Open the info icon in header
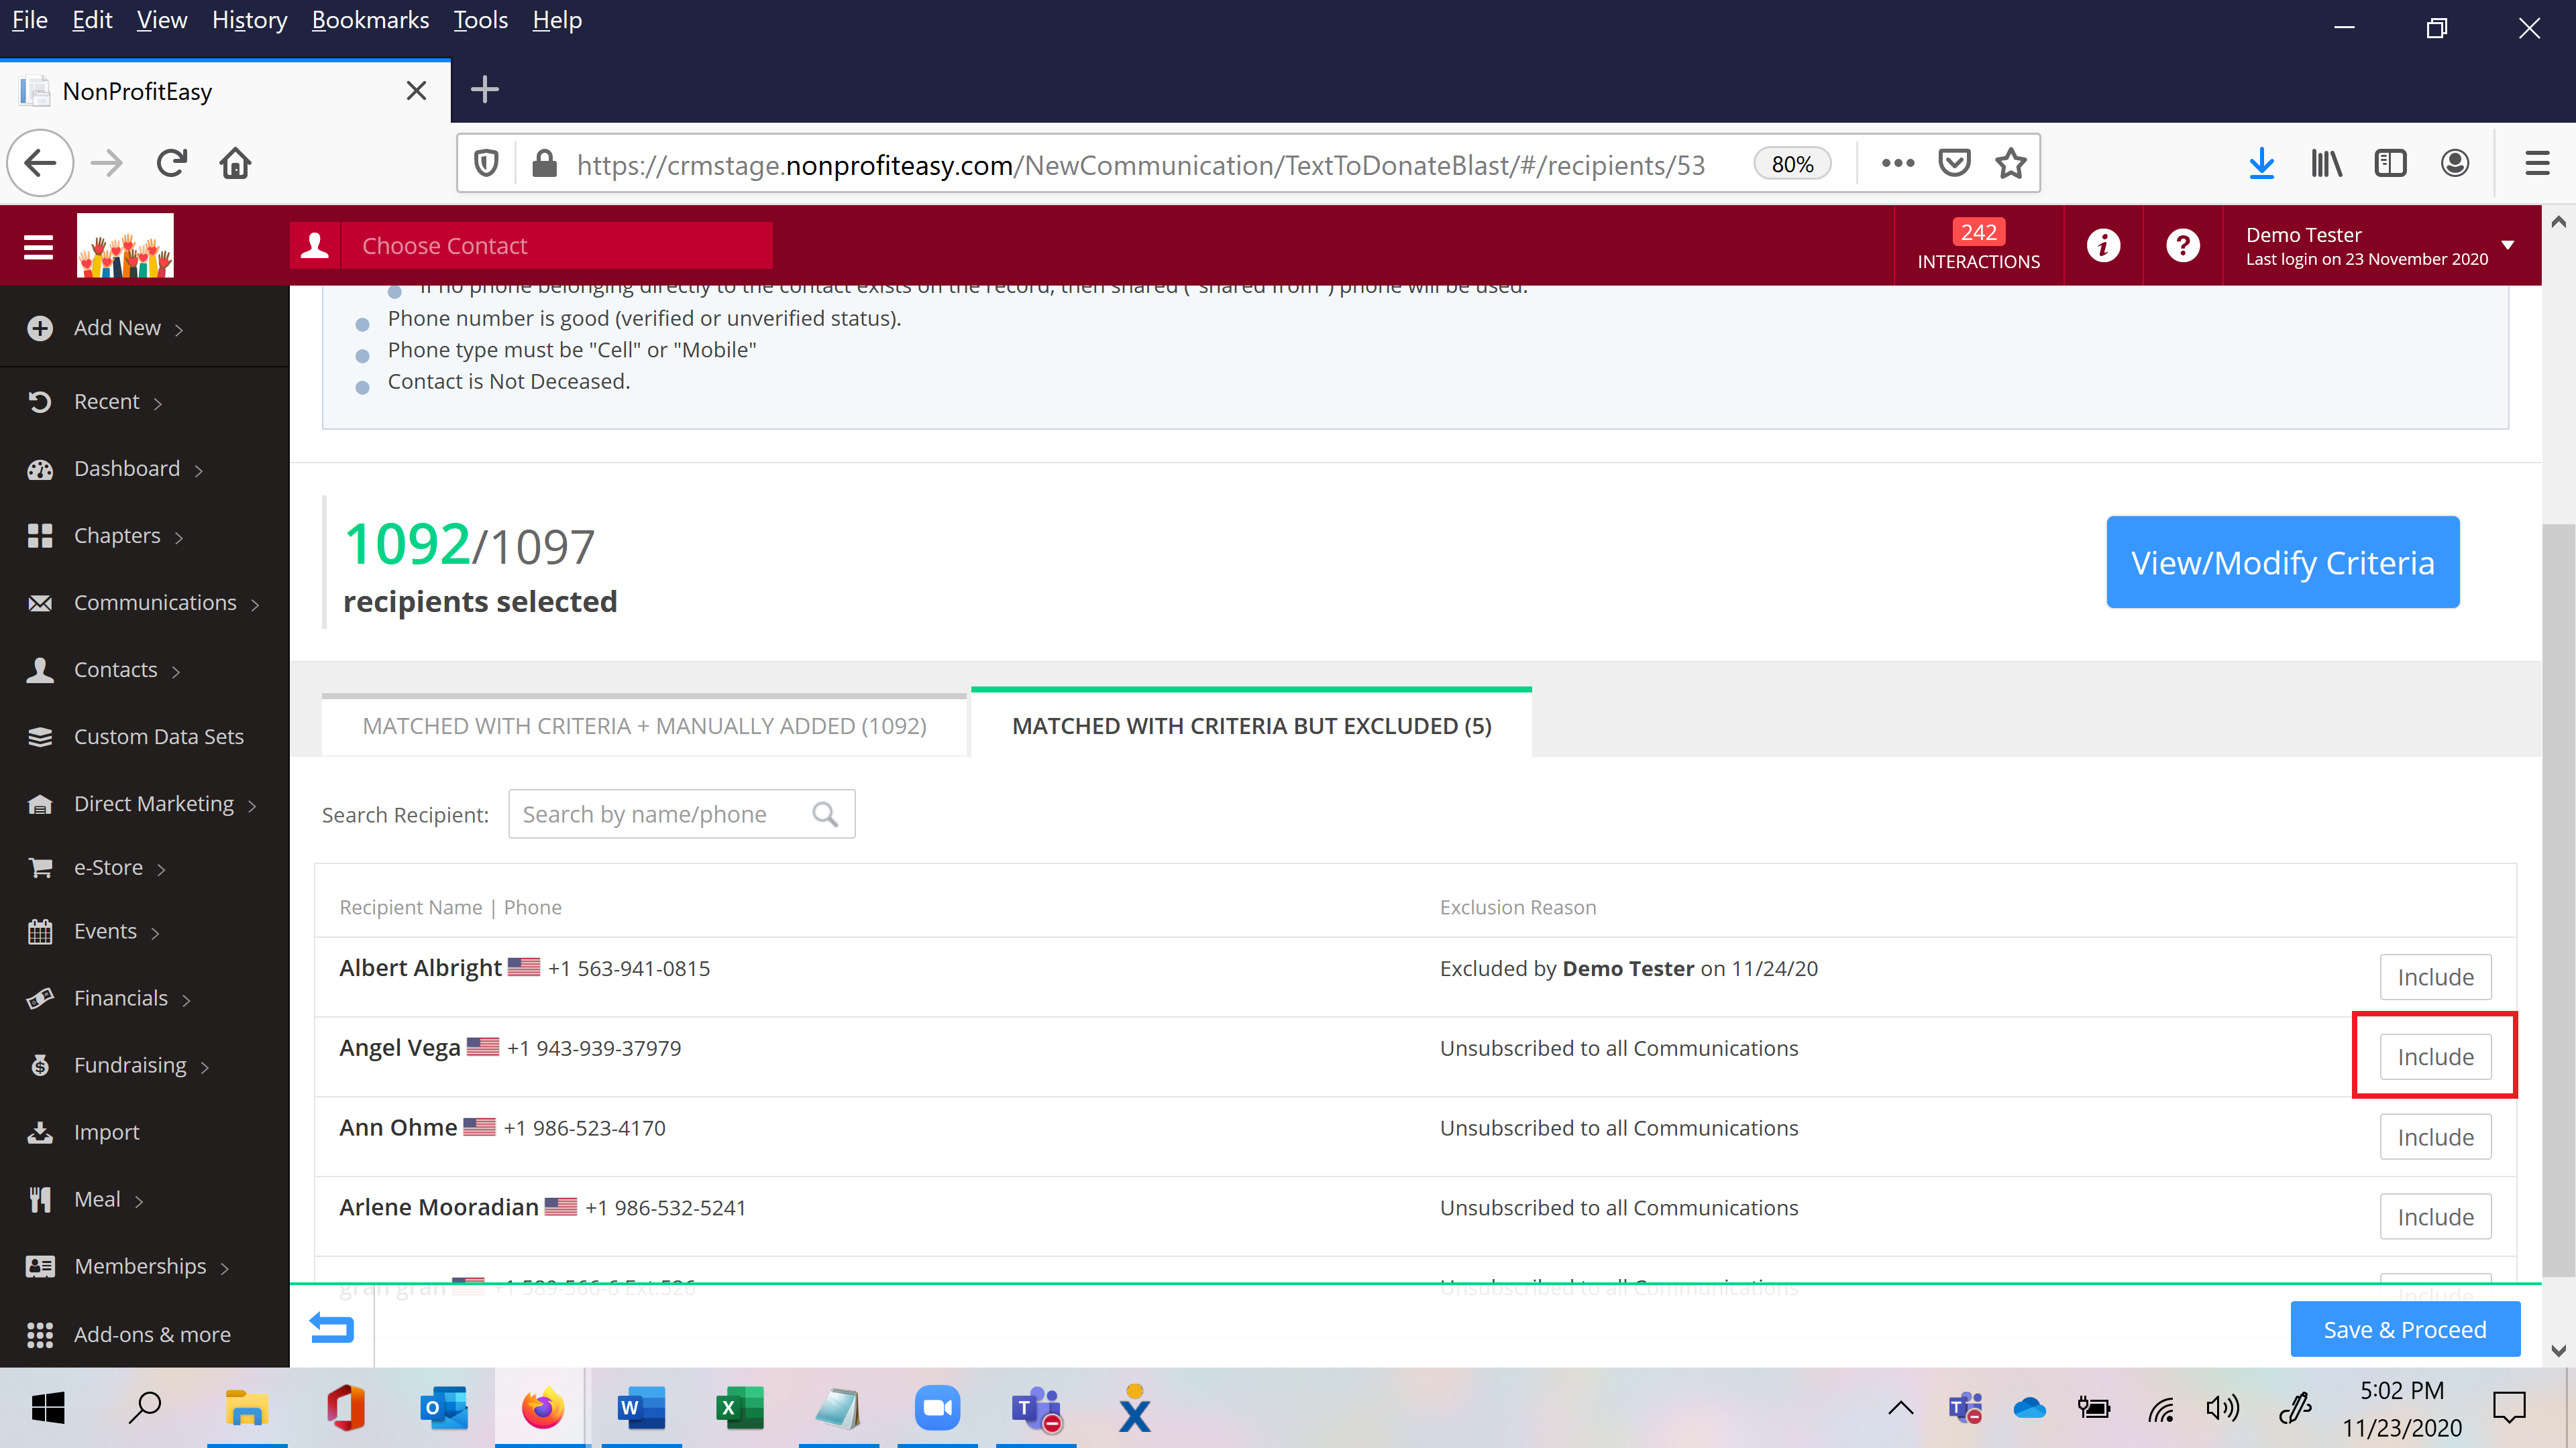2576x1448 pixels. (2102, 246)
